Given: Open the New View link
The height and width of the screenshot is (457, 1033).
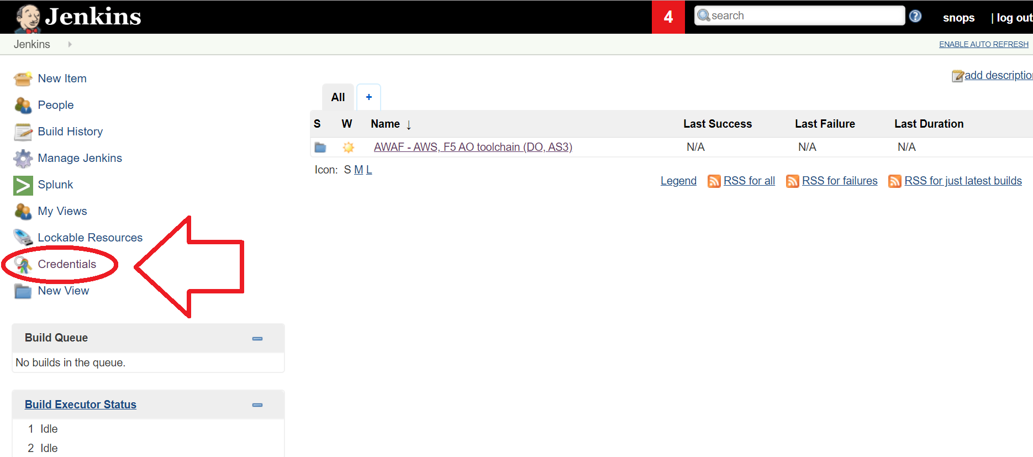Looking at the screenshot, I should click(x=64, y=291).
